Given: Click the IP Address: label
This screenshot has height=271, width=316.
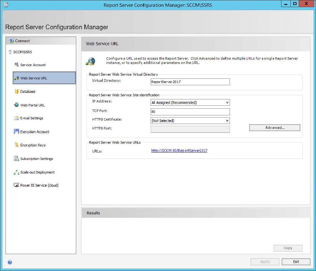Looking at the screenshot, I should tap(102, 101).
